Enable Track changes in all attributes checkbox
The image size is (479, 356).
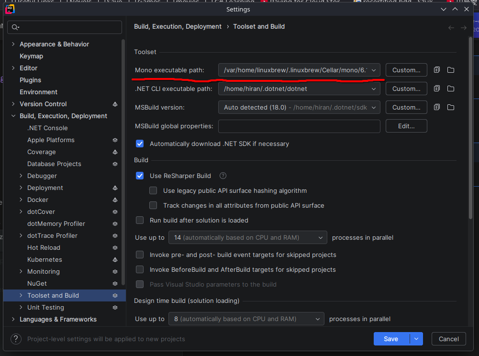[153, 205]
